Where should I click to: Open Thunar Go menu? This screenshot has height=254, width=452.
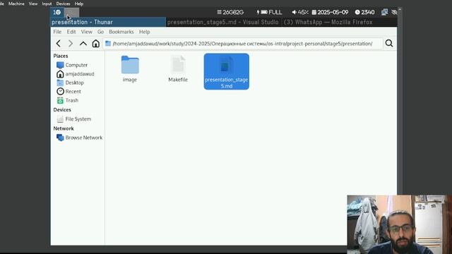100,32
